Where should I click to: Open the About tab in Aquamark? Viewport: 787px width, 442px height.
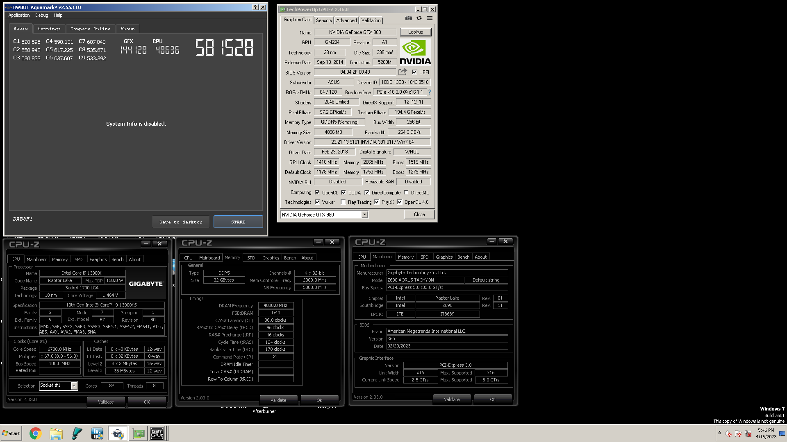[127, 29]
